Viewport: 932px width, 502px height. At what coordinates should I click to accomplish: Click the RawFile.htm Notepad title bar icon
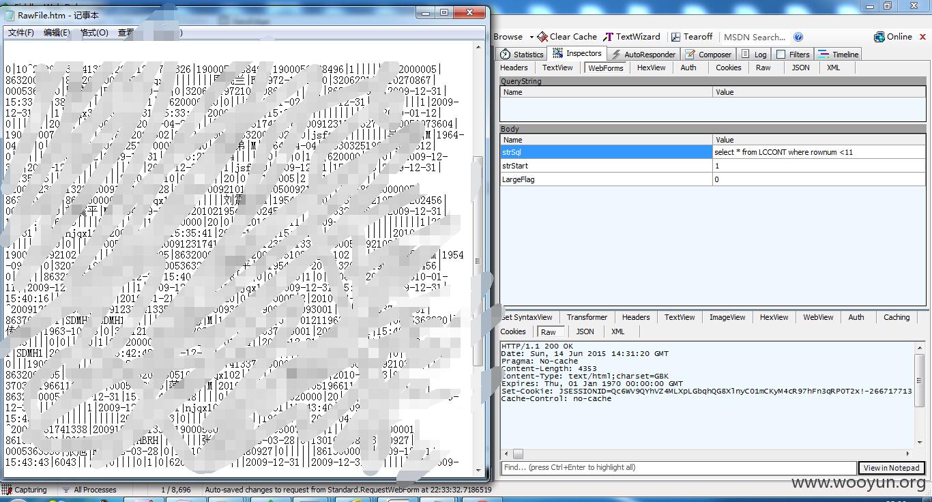[x=10, y=15]
